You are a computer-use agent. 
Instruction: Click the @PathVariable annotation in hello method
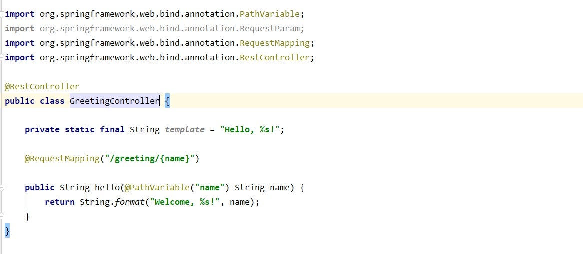[157, 187]
